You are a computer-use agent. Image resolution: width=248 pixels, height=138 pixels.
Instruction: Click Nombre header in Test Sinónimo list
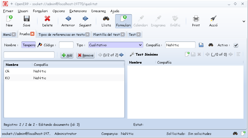[x=142, y=62]
